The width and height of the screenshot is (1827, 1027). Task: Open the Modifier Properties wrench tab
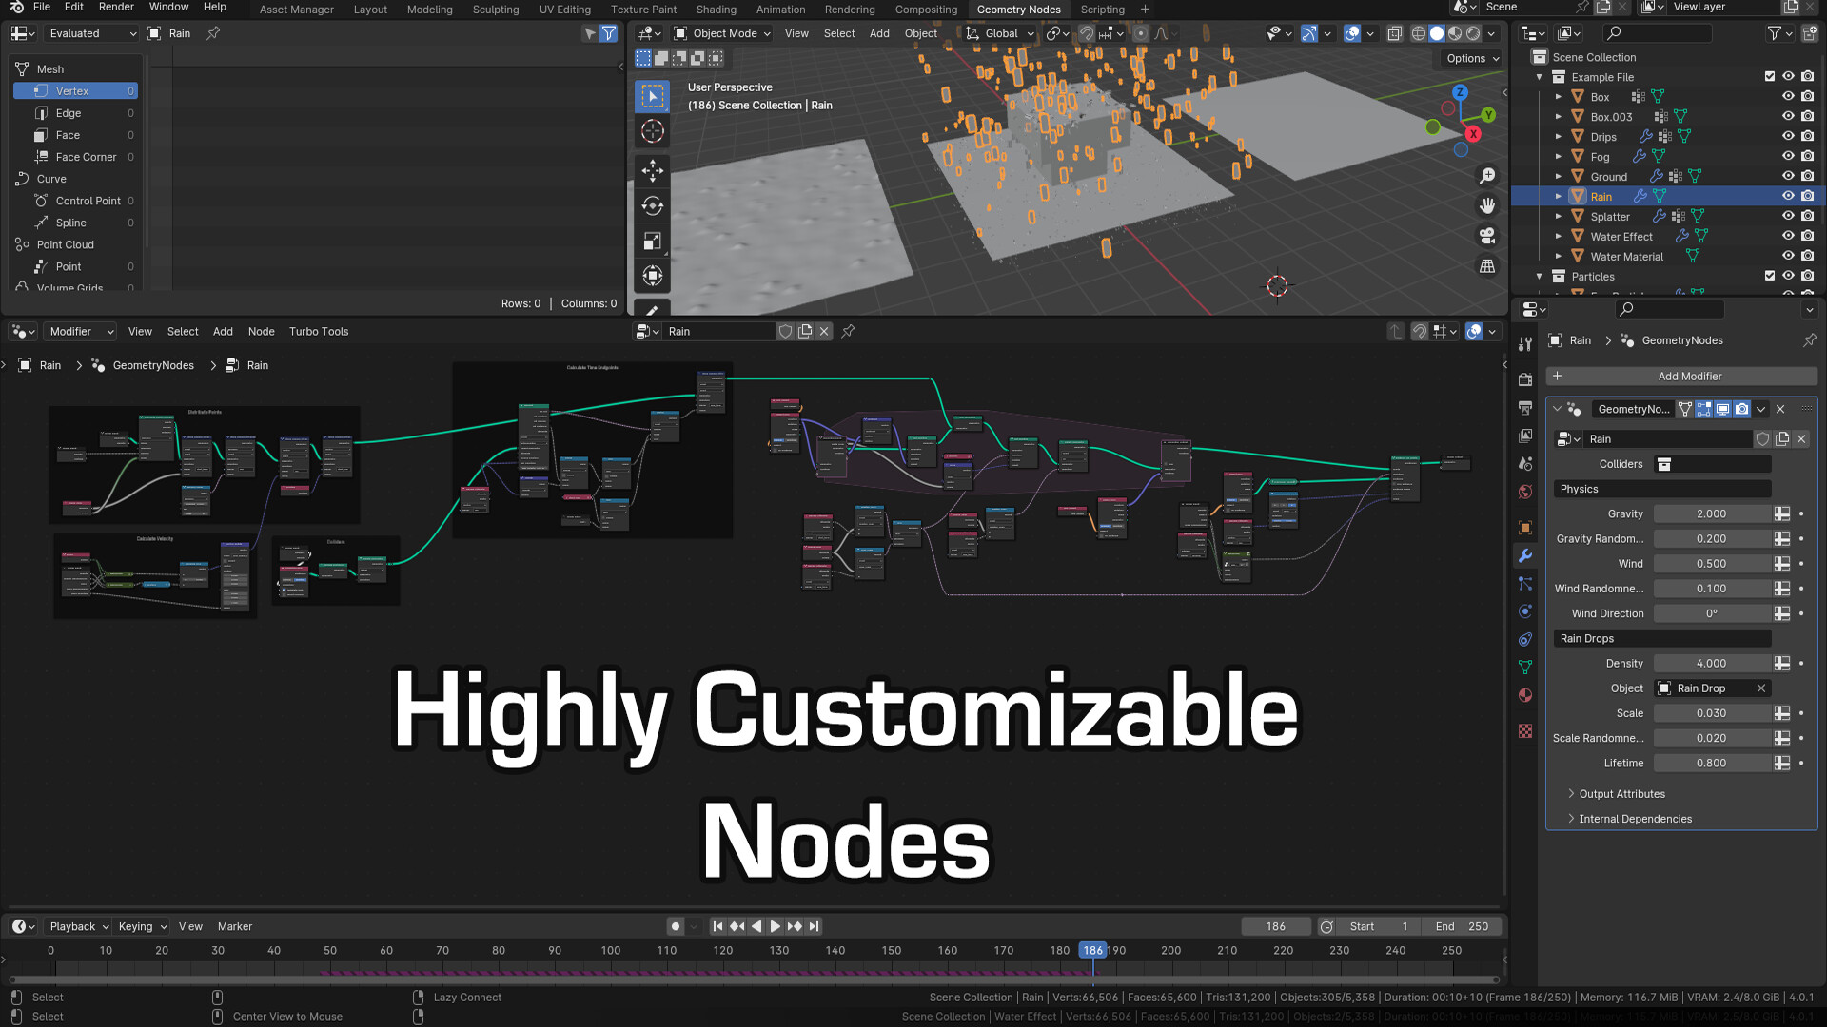(1525, 556)
